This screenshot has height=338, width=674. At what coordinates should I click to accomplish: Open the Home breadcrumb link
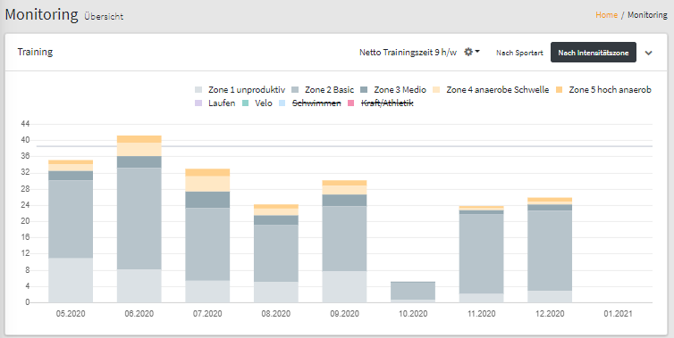coord(606,15)
